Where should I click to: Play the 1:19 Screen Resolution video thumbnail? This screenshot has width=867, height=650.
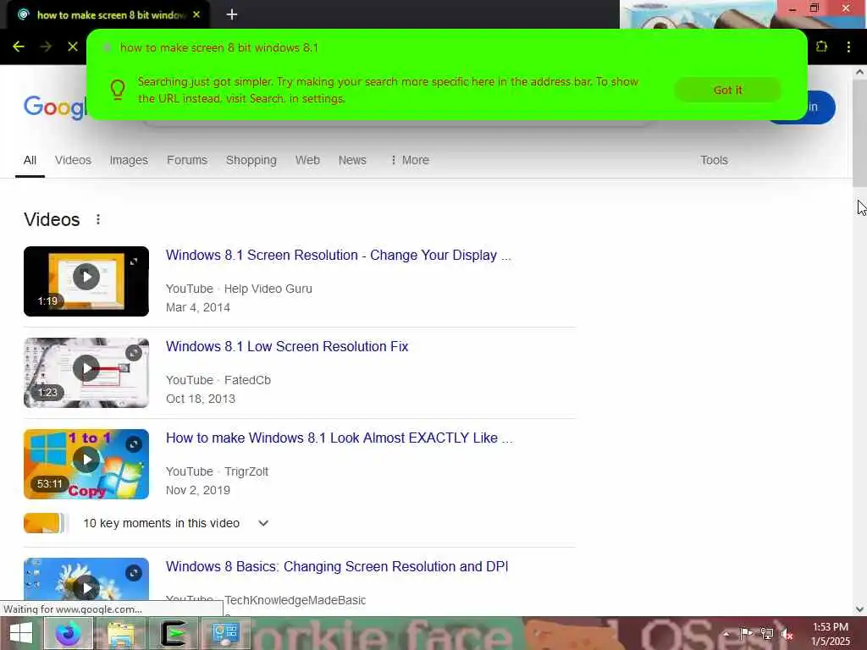(x=86, y=281)
